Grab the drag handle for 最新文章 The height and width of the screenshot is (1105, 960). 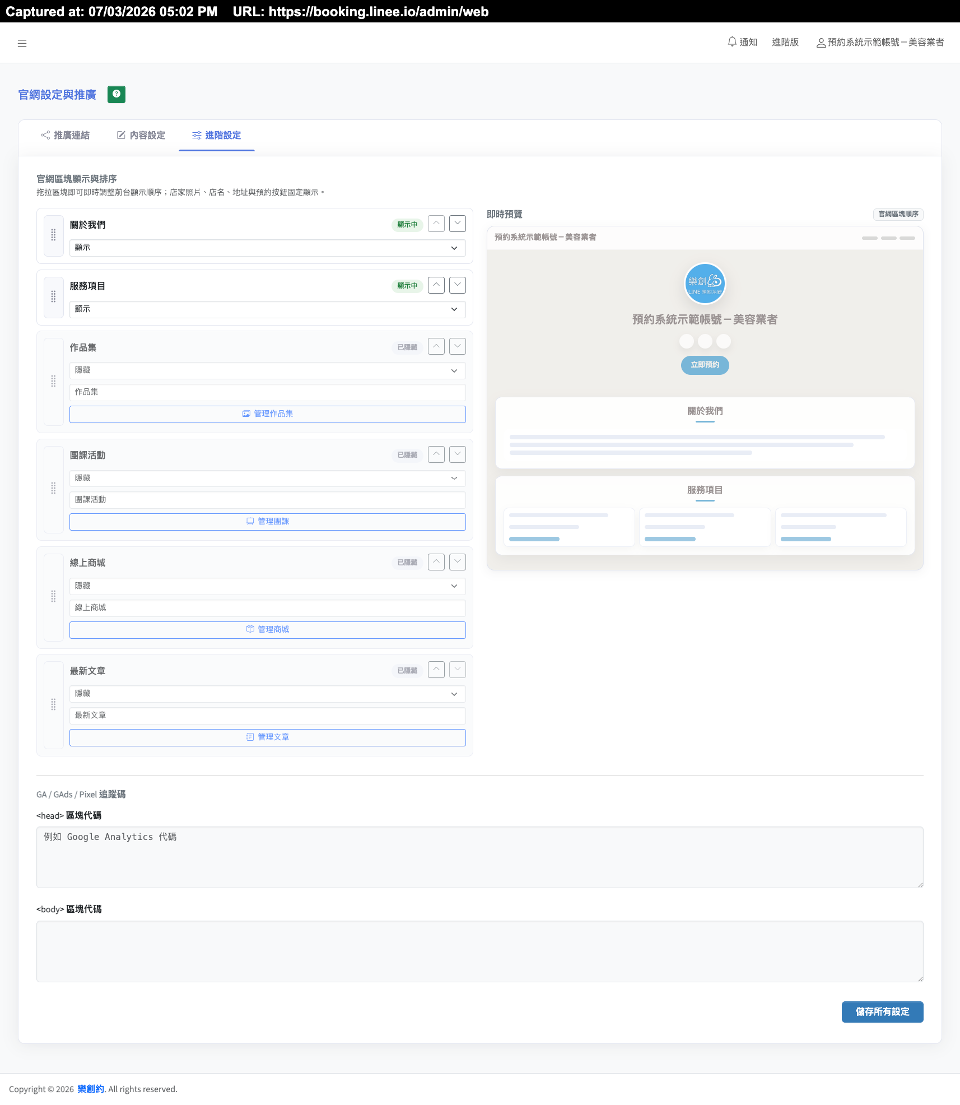54,705
